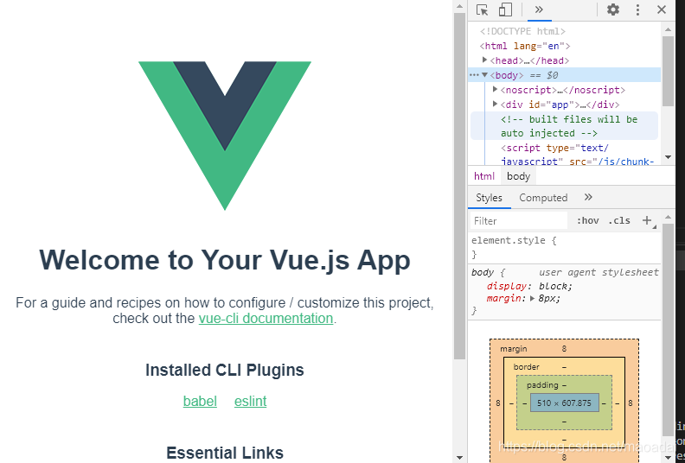685x463 pixels.
Task: Click the elements tree scrollbar down arrow
Action: pos(668,157)
